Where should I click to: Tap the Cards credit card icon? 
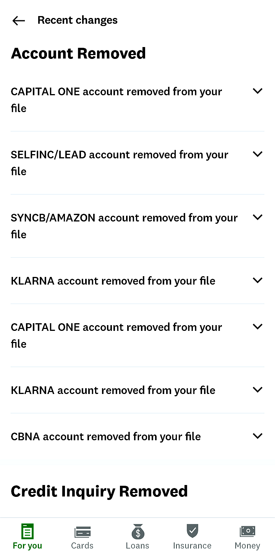(x=82, y=532)
